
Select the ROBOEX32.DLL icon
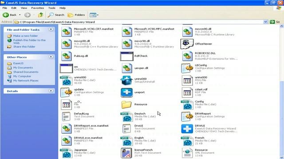click(187, 56)
